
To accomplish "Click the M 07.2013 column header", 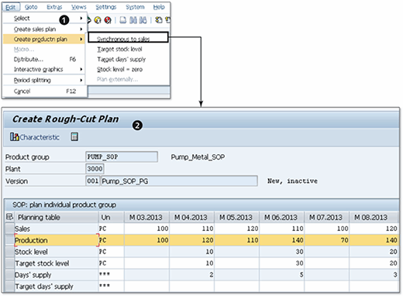I will click(x=326, y=217).
